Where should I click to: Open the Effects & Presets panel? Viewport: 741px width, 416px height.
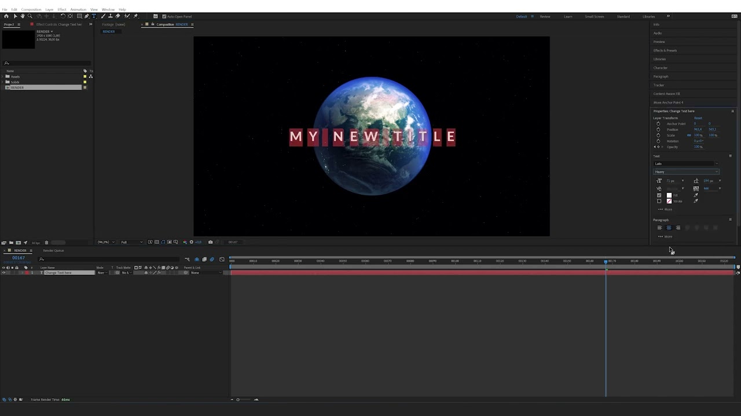665,50
